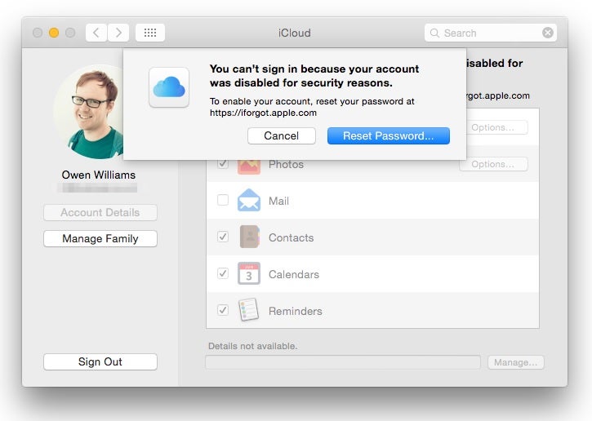This screenshot has width=592, height=421.
Task: Click the Search field in the toolbar
Action: click(490, 33)
